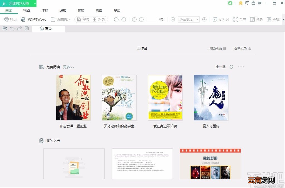Screen dimensions: 285x188
Task: Go to next page arrow
Action: 141,19
